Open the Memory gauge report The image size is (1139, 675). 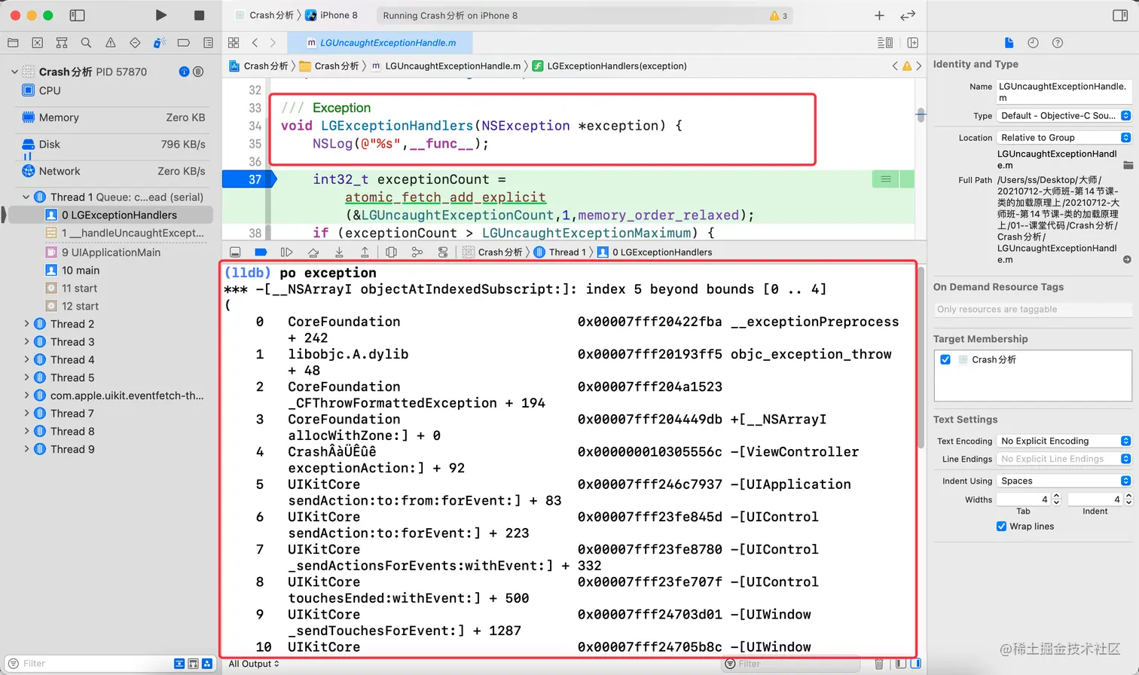[113, 118]
